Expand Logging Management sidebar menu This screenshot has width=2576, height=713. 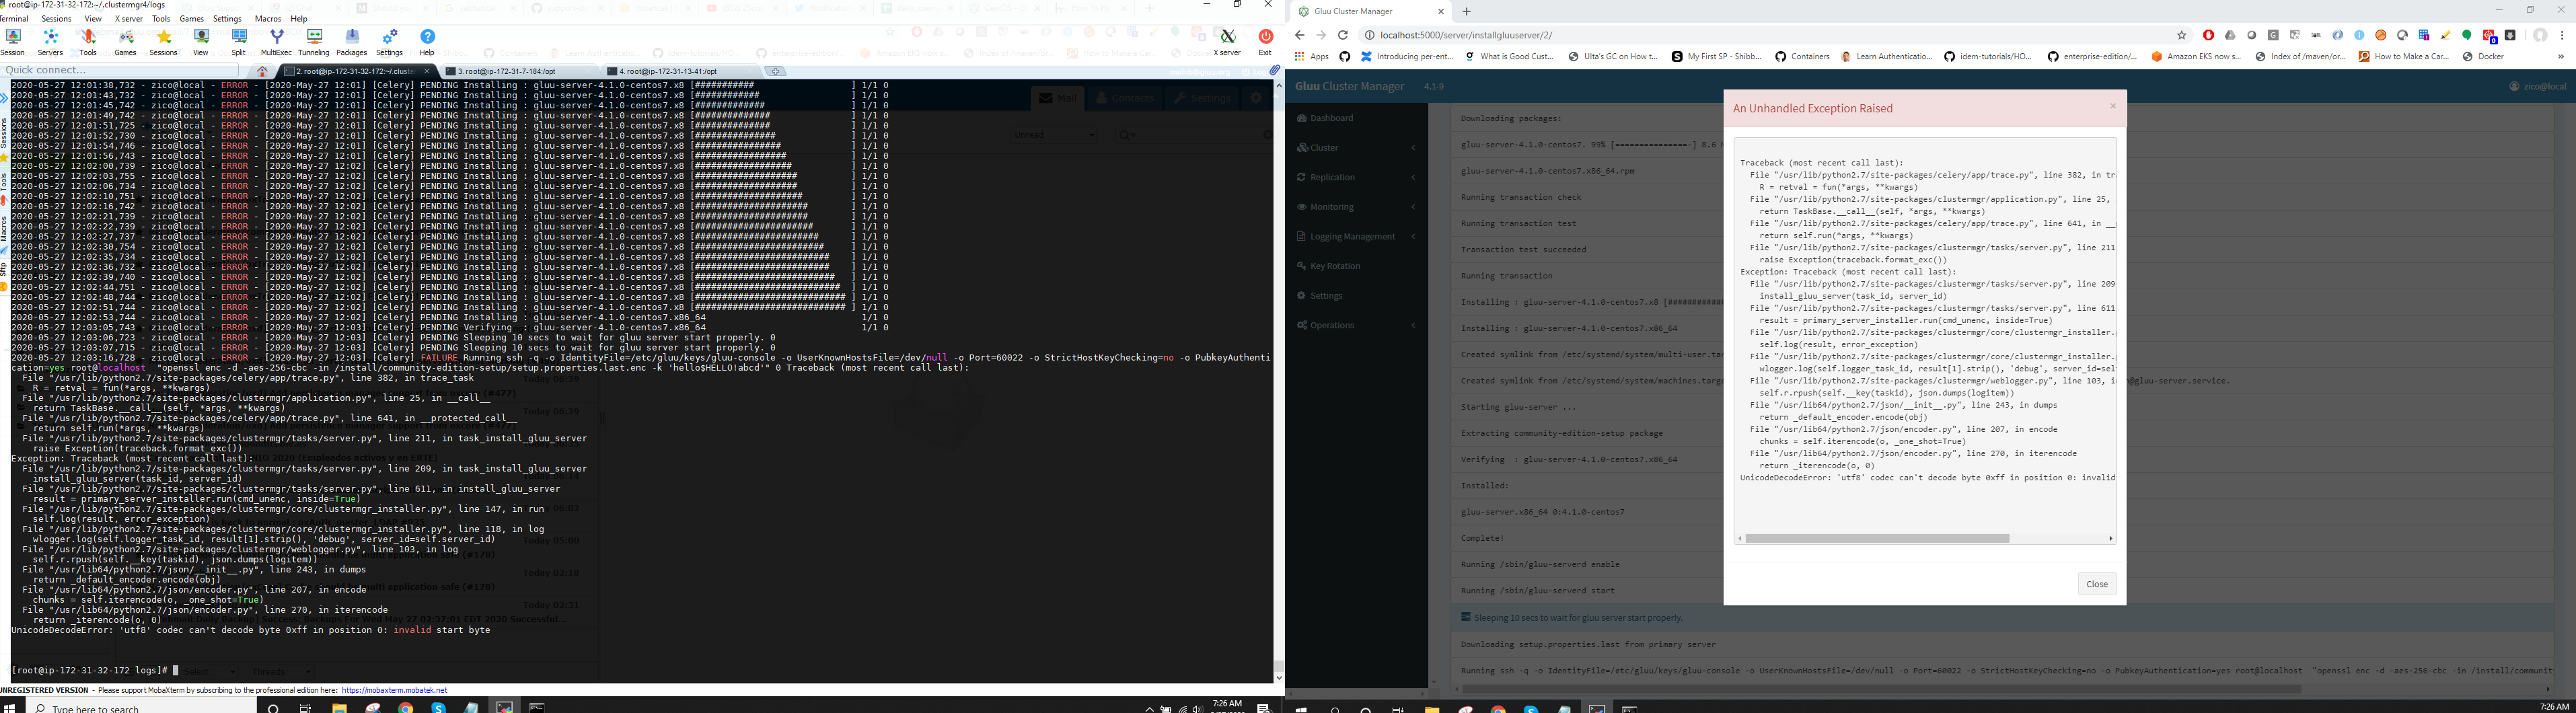coord(1356,237)
